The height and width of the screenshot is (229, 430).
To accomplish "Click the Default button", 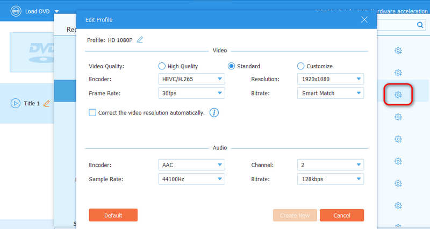I will pyautogui.click(x=113, y=215).
